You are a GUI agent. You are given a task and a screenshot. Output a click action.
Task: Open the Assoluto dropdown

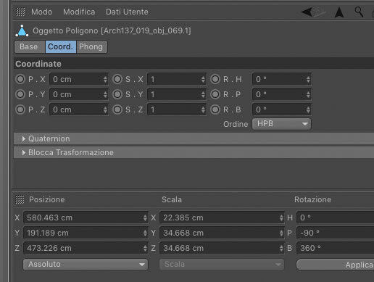click(86, 265)
